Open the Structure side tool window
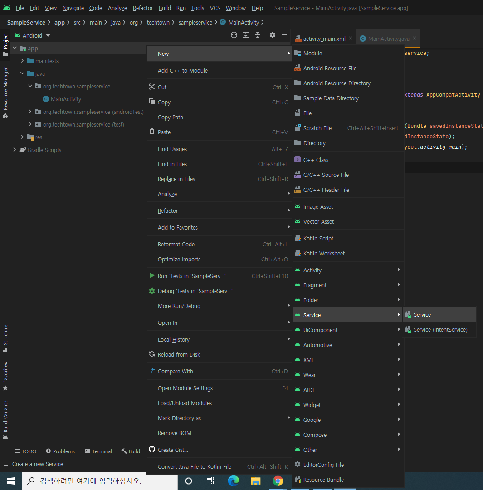The width and height of the screenshot is (483, 490). [x=5, y=338]
